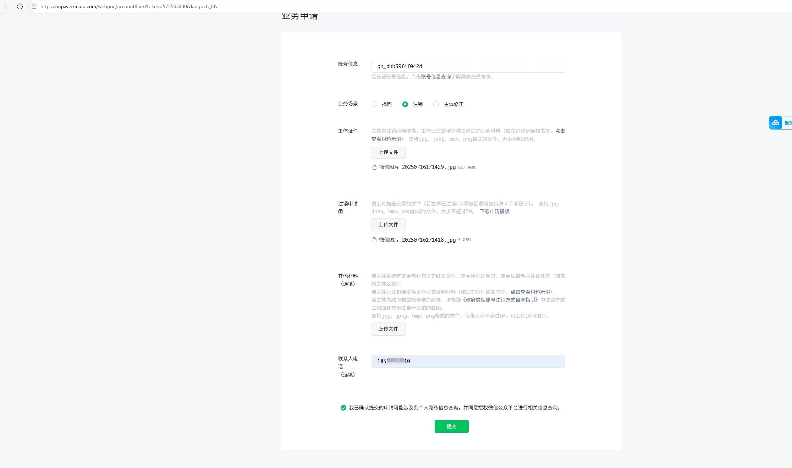Image resolution: width=792 pixels, height=468 pixels.
Task: Reload the page with refresh icon
Action: pos(20,6)
